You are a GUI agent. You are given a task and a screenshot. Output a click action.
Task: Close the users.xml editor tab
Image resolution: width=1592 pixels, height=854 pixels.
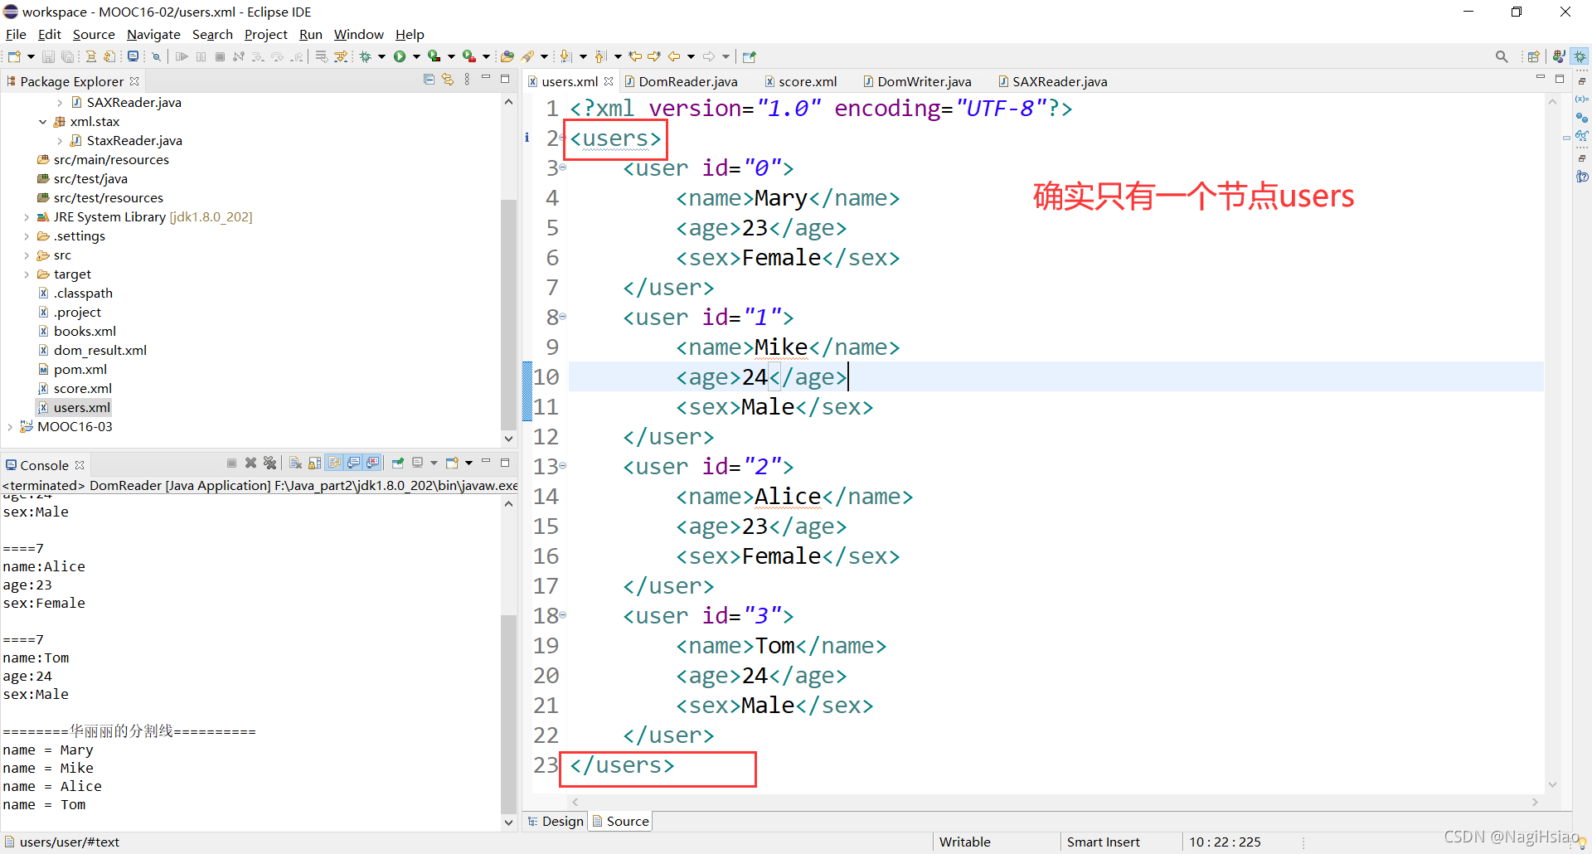(609, 81)
